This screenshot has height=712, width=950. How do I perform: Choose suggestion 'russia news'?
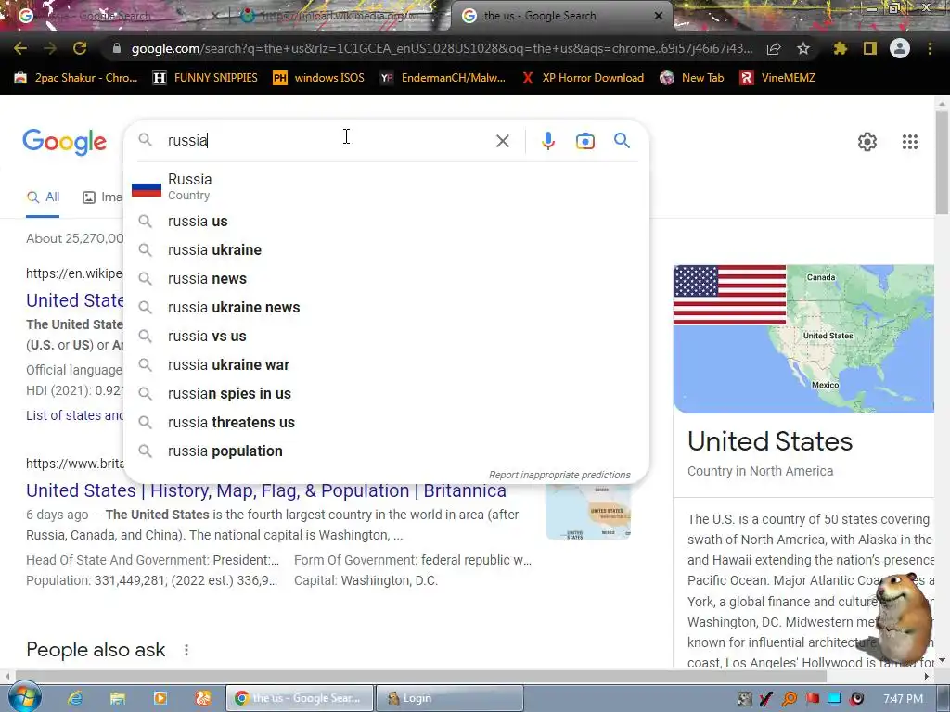click(386, 278)
